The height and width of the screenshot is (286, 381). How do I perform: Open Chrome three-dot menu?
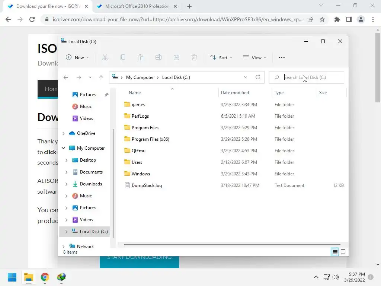pos(373,19)
